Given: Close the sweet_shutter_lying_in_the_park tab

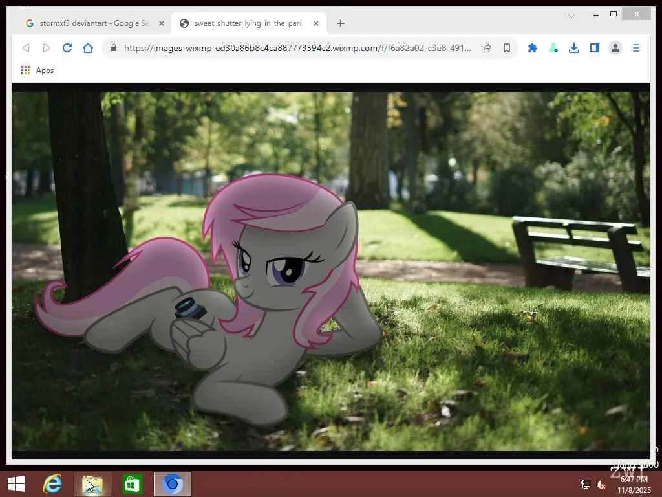Looking at the screenshot, I should pos(315,23).
